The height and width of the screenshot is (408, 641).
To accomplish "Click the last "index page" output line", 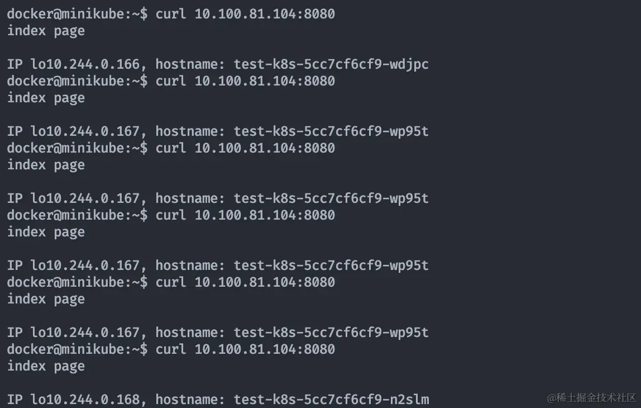I will [x=46, y=366].
